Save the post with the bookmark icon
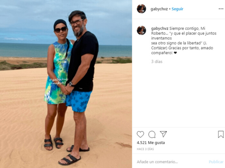The image size is (225, 168). (x=221, y=134)
